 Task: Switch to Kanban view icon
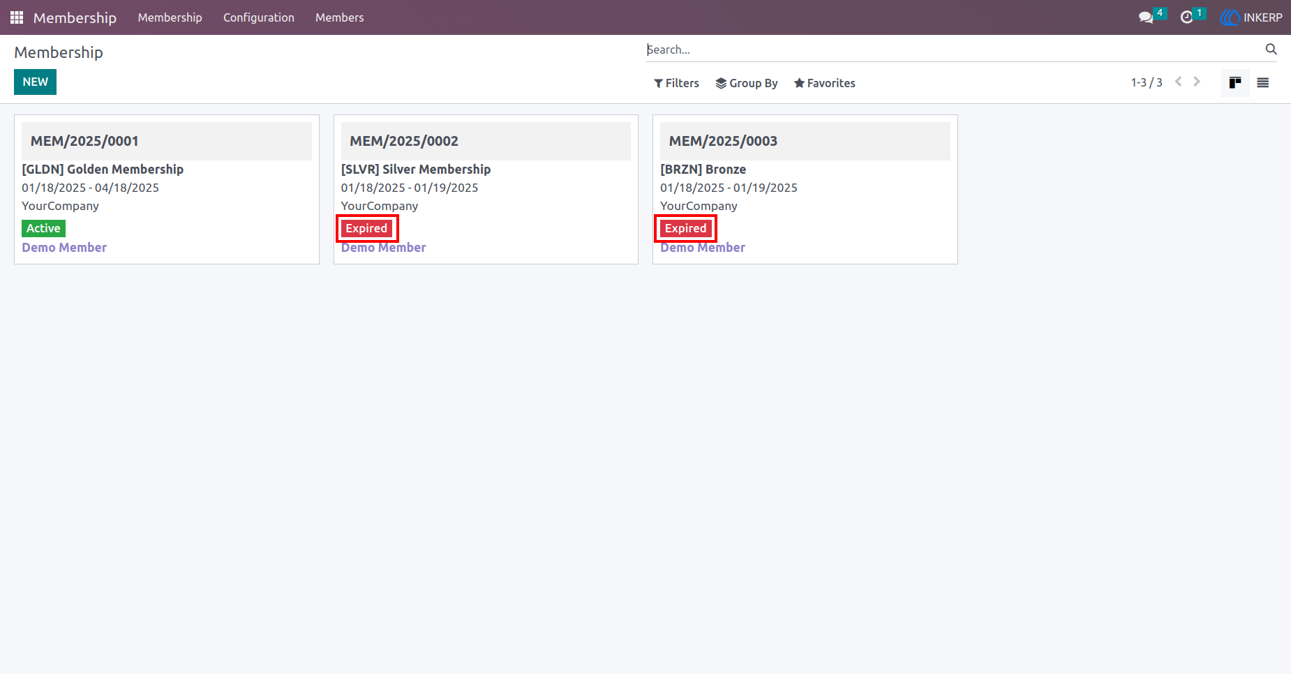(x=1235, y=82)
